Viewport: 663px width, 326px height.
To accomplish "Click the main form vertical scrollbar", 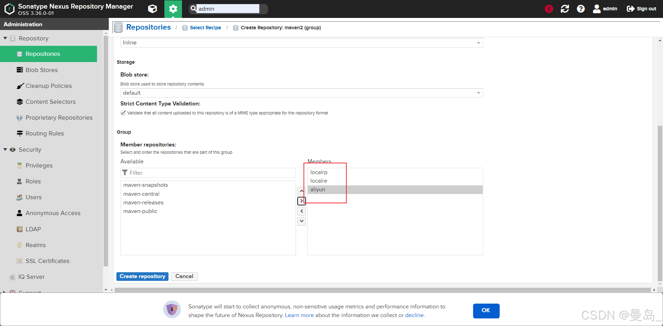I will click(x=660, y=203).
